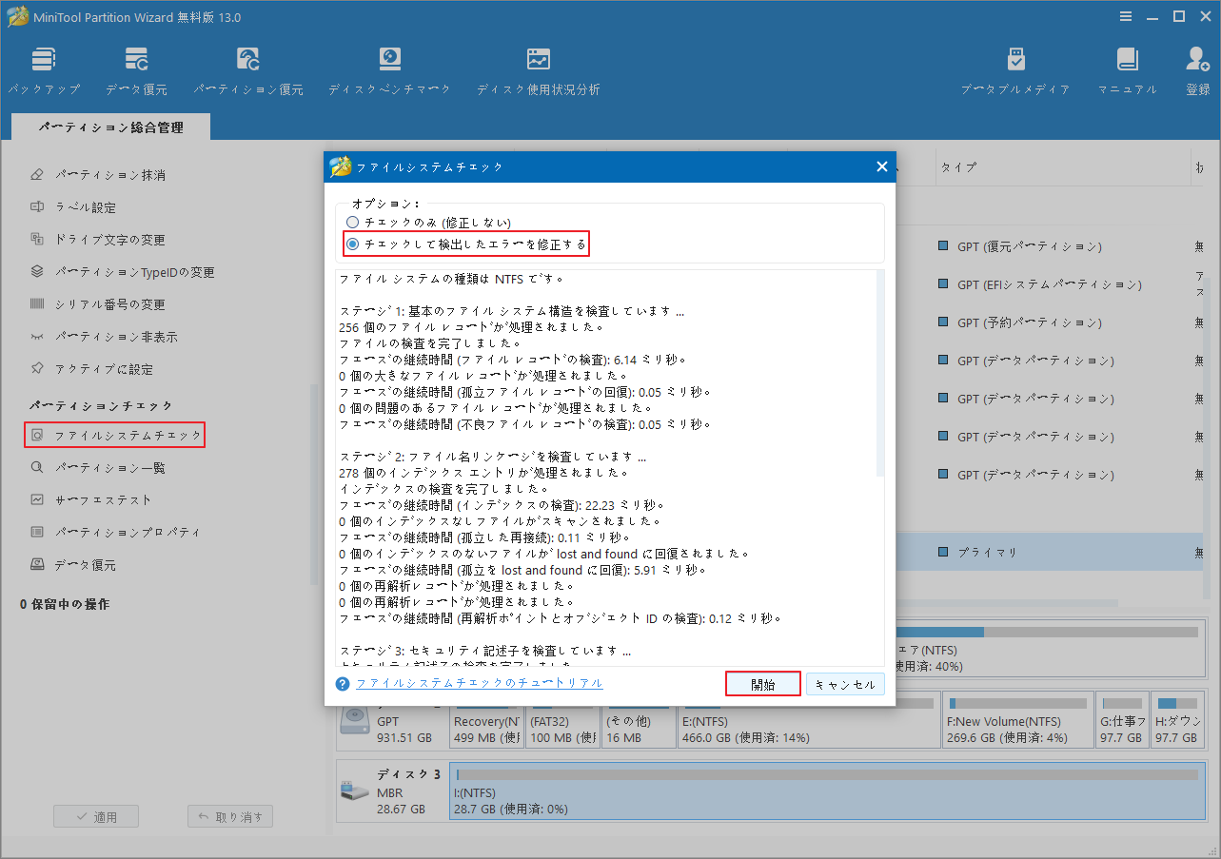This screenshot has width=1221, height=859.
Task: Click the help icon next to the tutorial link
Action: coord(343,683)
